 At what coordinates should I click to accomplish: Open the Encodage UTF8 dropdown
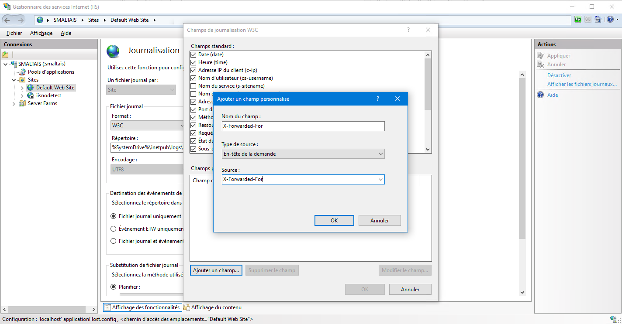pyautogui.click(x=148, y=169)
